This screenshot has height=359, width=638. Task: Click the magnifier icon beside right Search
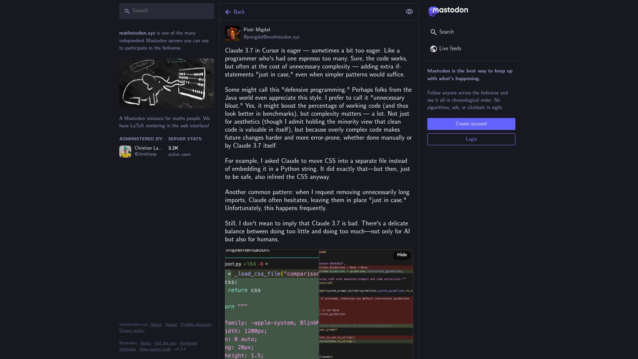[x=433, y=32]
